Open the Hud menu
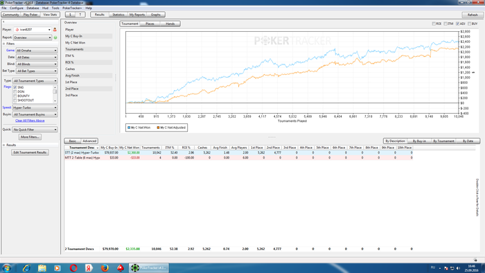Screen dimensions: 485x273 click(45, 8)
